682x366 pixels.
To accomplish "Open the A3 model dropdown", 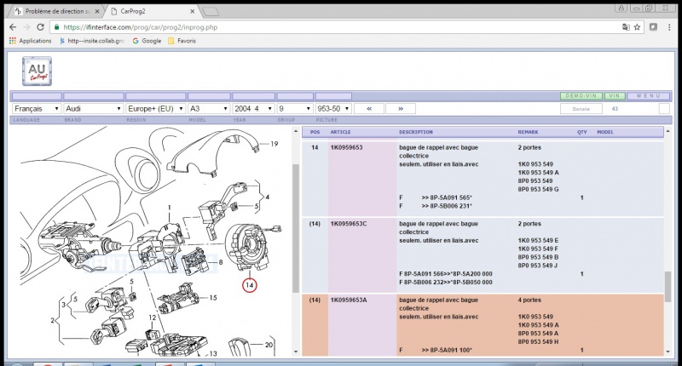I will click(x=209, y=109).
